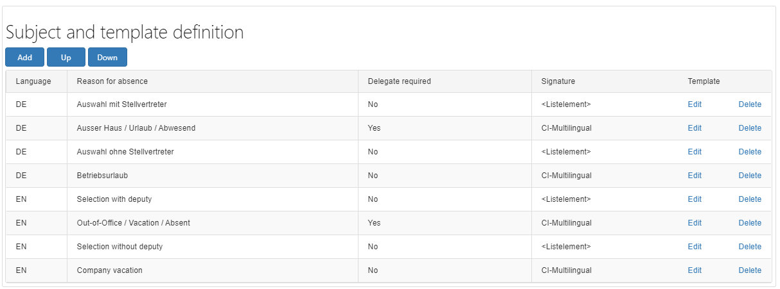Edit the Ausser Haus / Urlaub template
This screenshot has height=289, width=780.
click(695, 128)
